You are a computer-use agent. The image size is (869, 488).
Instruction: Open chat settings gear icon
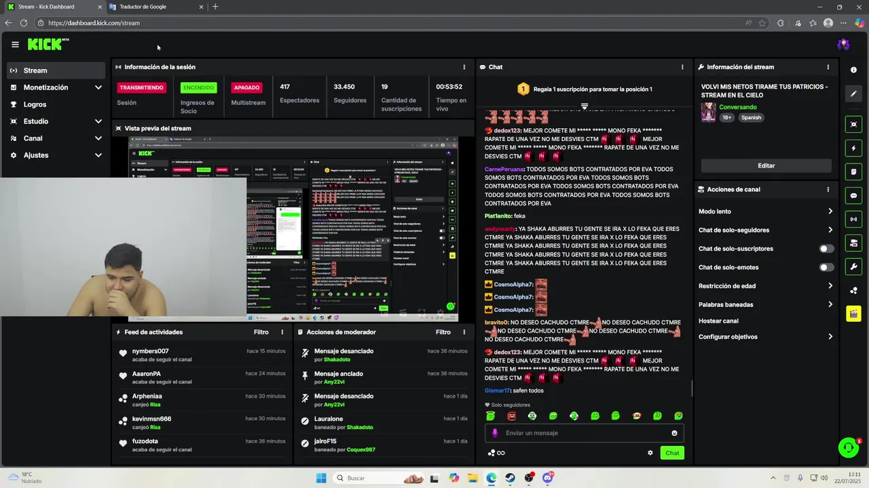tap(650, 453)
